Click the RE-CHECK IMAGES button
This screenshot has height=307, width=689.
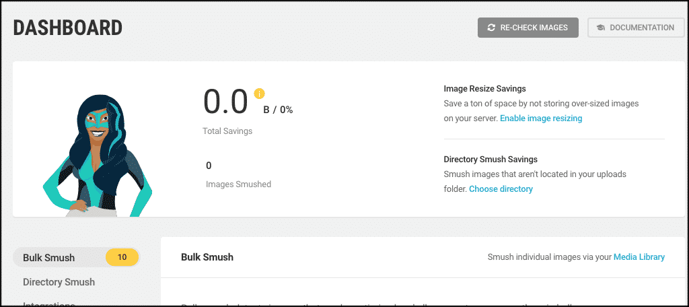coord(528,28)
